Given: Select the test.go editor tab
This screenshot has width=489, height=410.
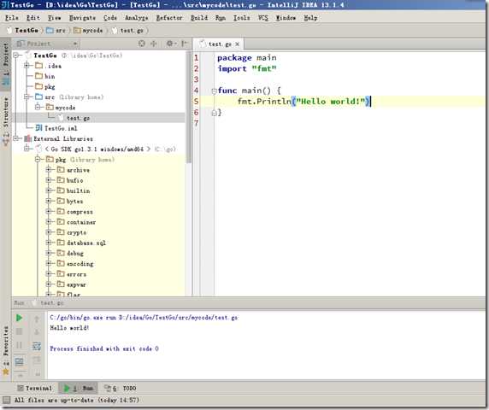Looking at the screenshot, I should tap(219, 44).
